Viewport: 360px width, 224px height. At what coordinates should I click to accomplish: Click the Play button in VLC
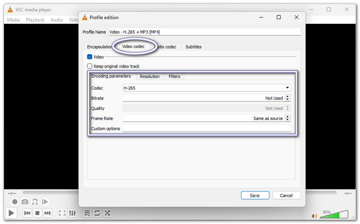[11, 213]
